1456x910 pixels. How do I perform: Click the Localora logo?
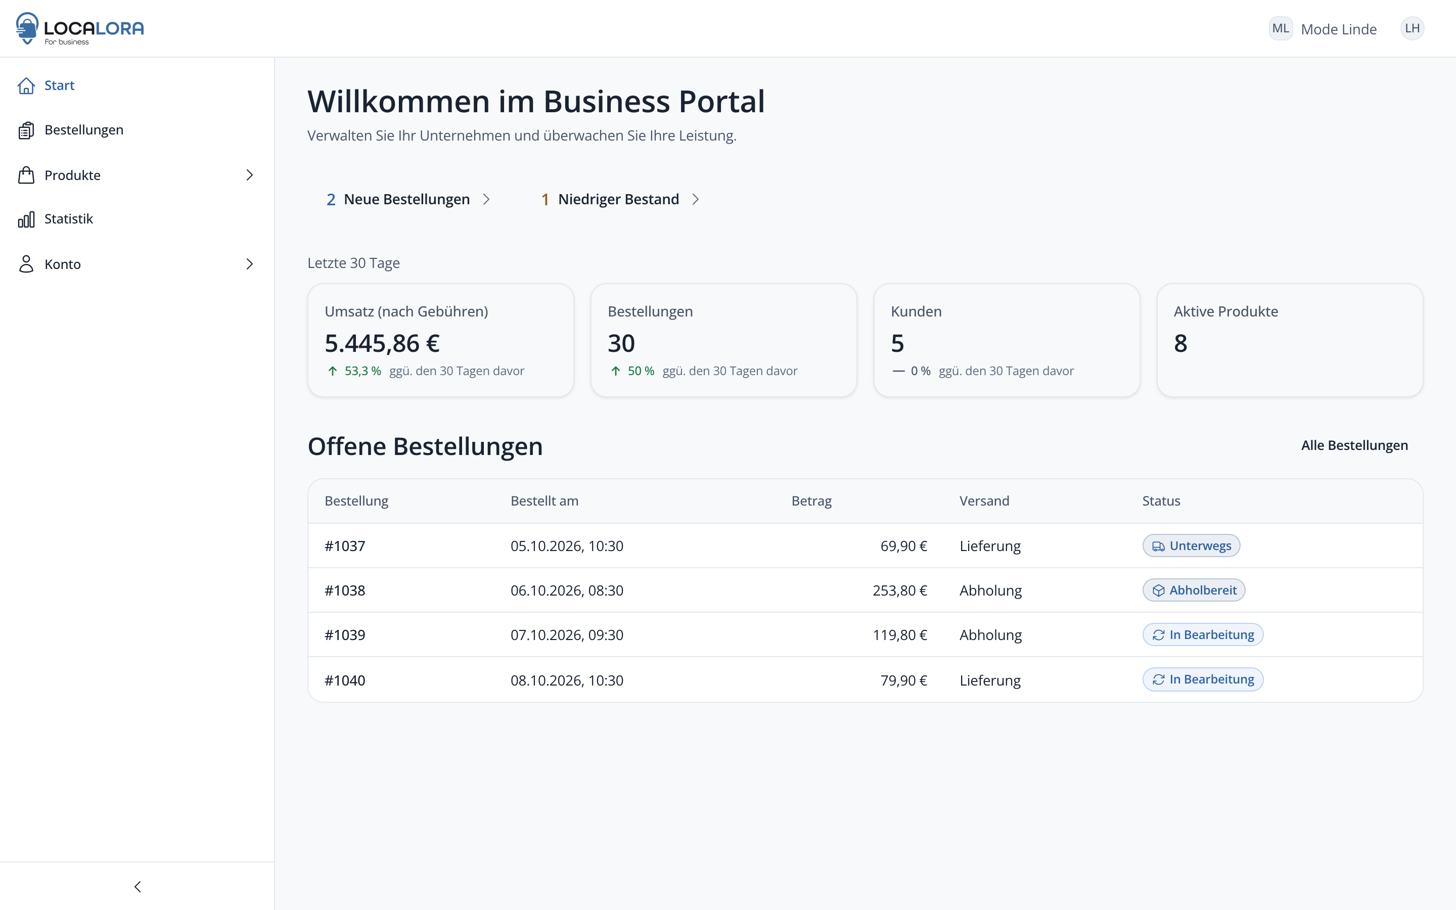[80, 28]
